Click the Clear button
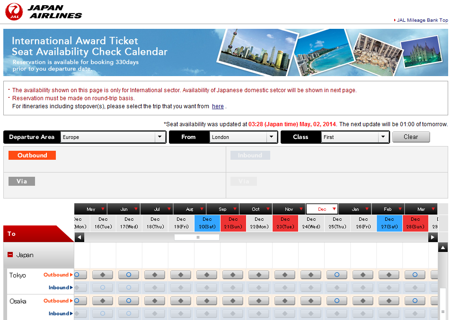Screen dimensions: 451x320 tap(411, 137)
